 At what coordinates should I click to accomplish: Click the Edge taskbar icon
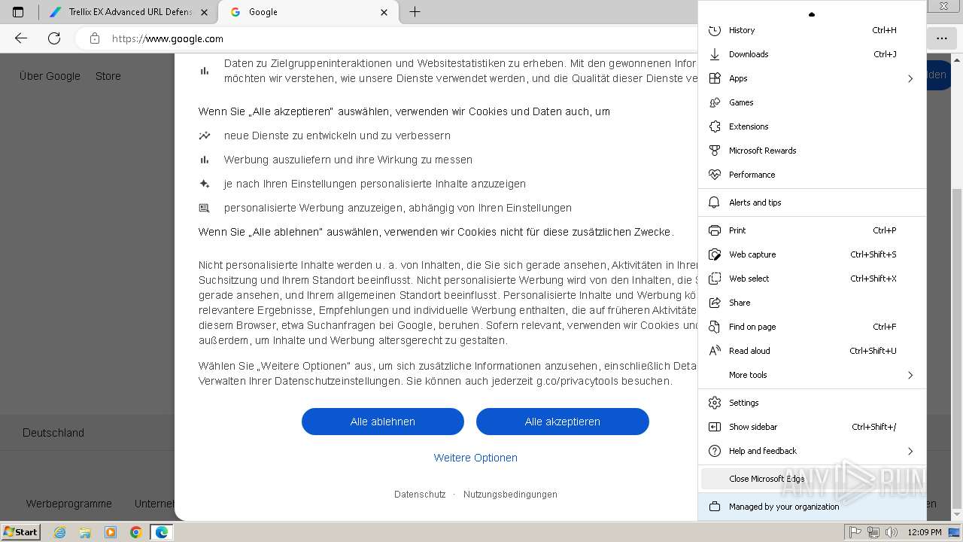point(162,532)
